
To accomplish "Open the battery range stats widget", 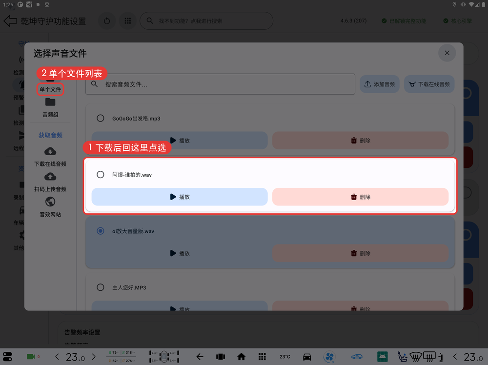I will 122,357.
